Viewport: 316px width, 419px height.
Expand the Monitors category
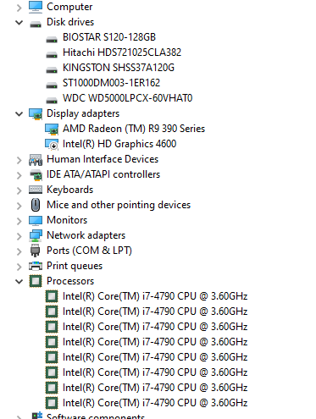(19, 221)
